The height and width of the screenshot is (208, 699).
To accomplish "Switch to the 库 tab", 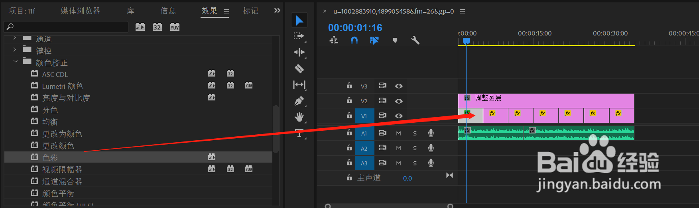I will (130, 11).
